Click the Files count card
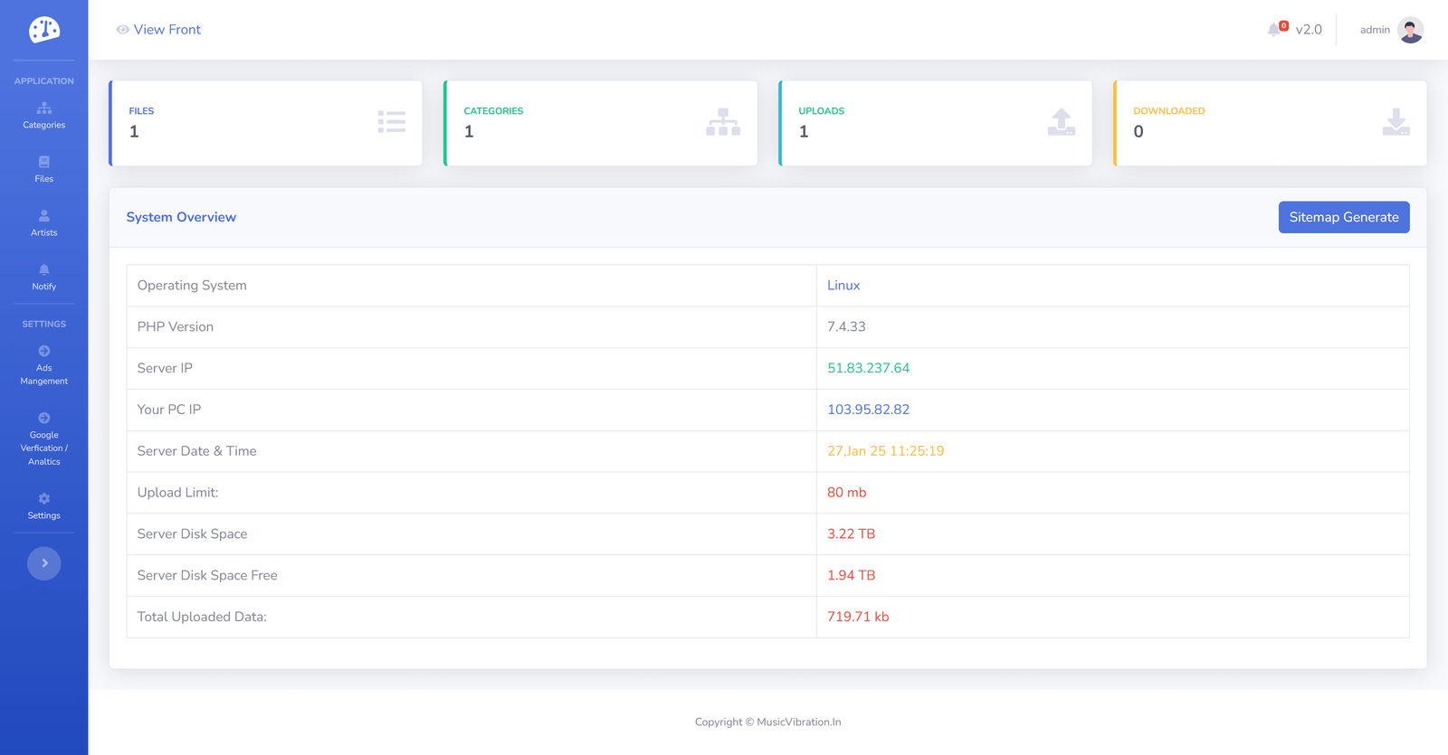This screenshot has width=1448, height=755. click(x=265, y=123)
